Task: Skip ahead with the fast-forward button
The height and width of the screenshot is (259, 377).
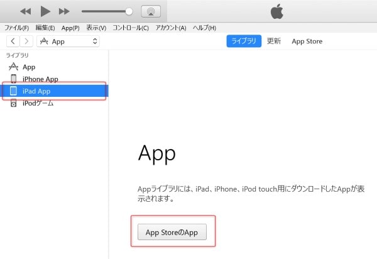Action: pos(64,11)
